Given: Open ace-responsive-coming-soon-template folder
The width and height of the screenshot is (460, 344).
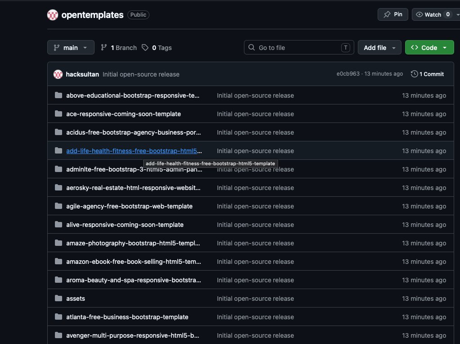Looking at the screenshot, I should point(123,114).
